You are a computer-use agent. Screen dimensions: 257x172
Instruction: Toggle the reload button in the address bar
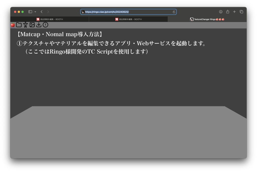click(x=174, y=12)
